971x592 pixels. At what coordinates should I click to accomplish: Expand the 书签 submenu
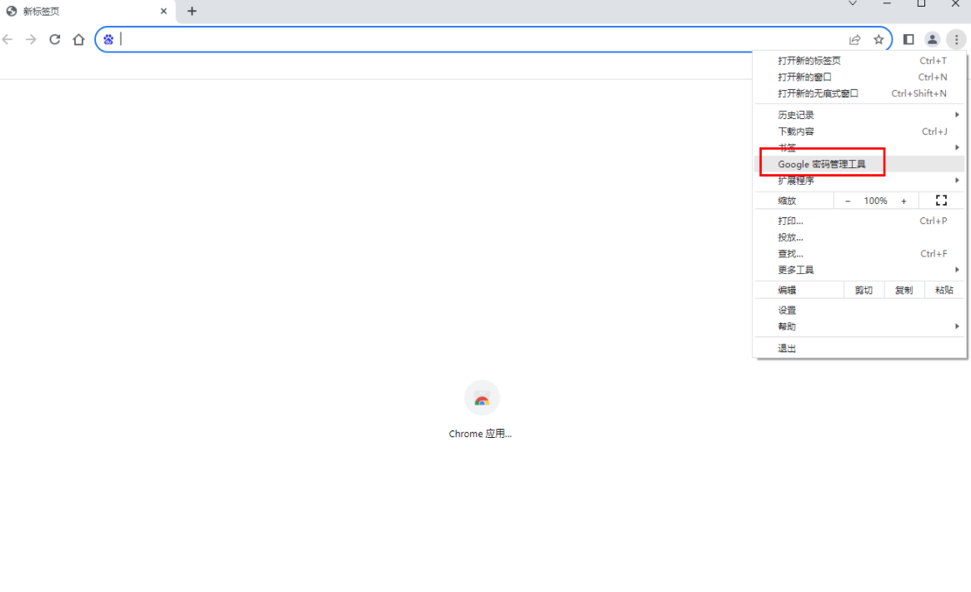pos(859,148)
